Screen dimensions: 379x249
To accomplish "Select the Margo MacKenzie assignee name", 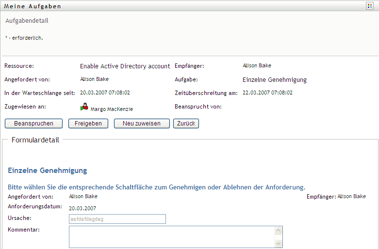I will pos(112,109).
